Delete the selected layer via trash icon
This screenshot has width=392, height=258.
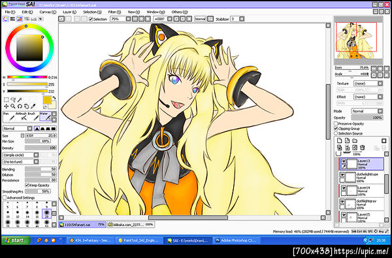(363, 148)
